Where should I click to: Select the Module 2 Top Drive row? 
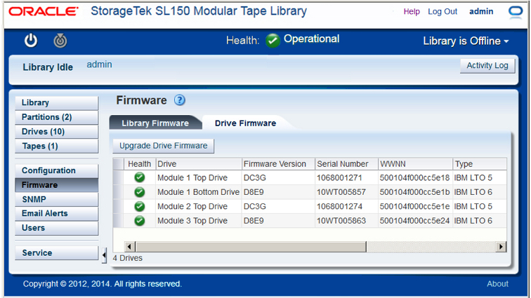tap(310, 206)
